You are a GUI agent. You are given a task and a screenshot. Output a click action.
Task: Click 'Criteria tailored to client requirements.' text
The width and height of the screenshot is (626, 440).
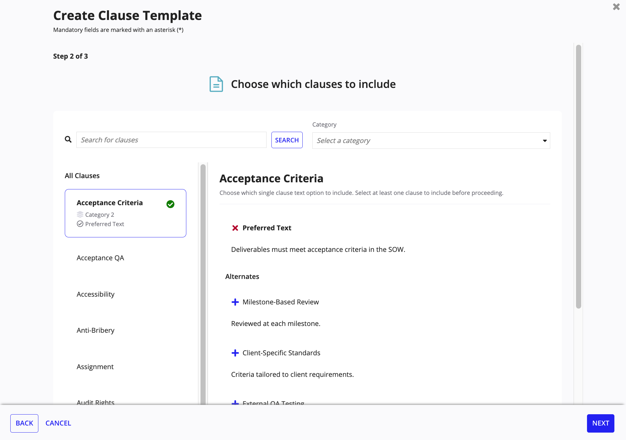pyautogui.click(x=292, y=375)
